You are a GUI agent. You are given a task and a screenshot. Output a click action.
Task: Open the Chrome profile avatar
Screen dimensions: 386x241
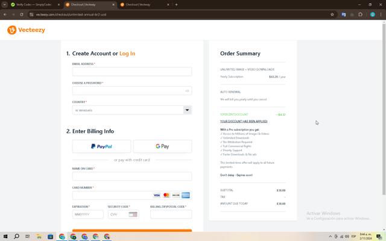tap(373, 14)
